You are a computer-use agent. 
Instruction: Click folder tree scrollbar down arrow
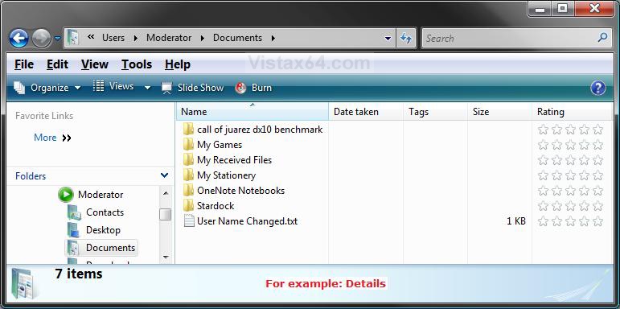point(166,257)
